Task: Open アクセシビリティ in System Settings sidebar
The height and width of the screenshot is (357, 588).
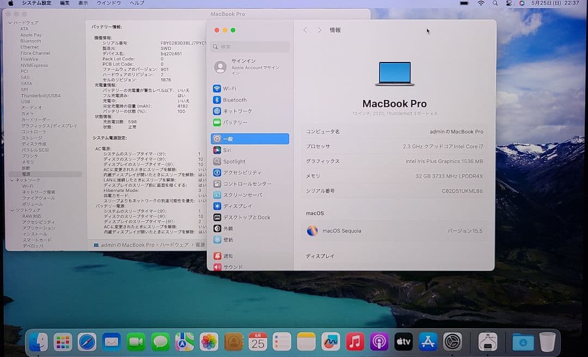Action: pos(250,172)
